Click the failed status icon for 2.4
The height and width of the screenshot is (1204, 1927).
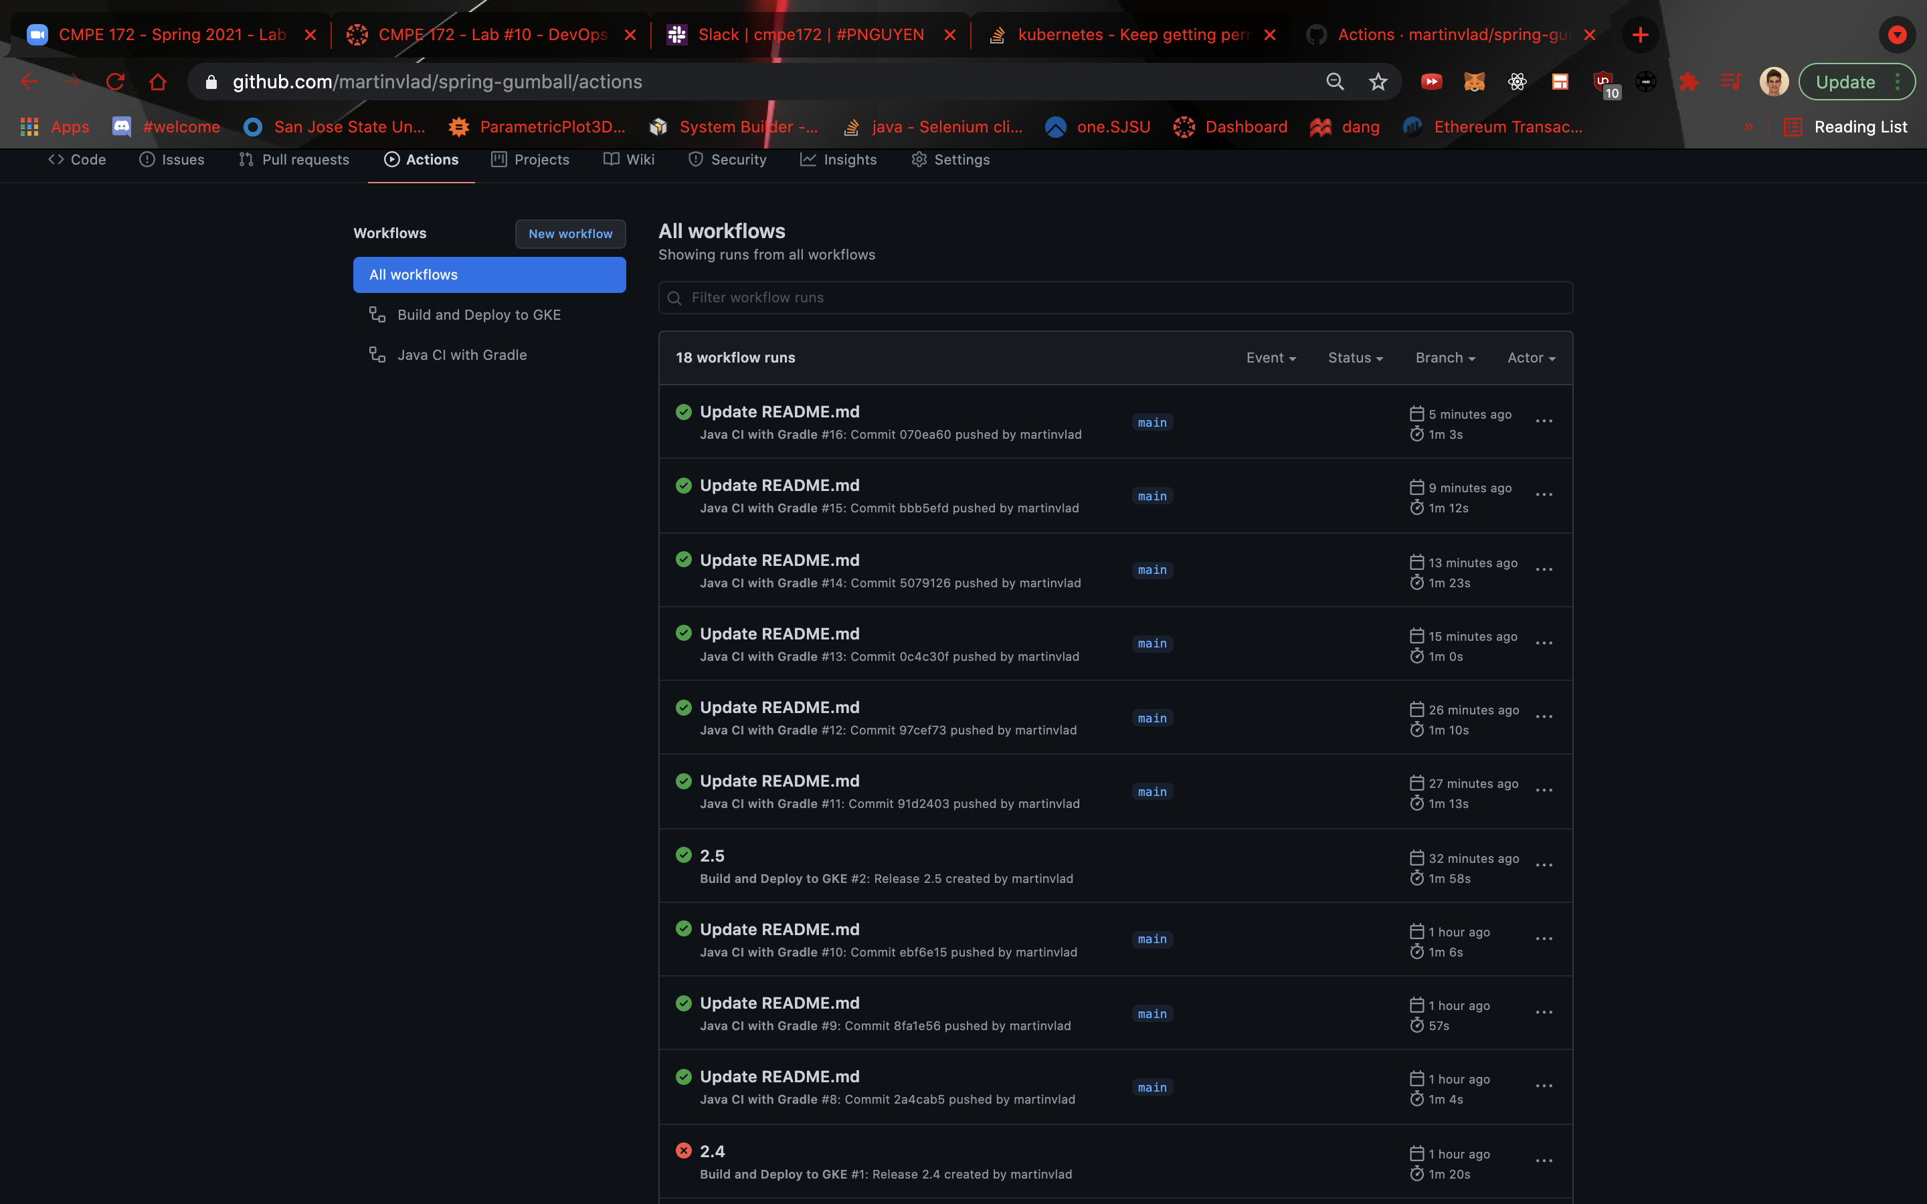683,1150
